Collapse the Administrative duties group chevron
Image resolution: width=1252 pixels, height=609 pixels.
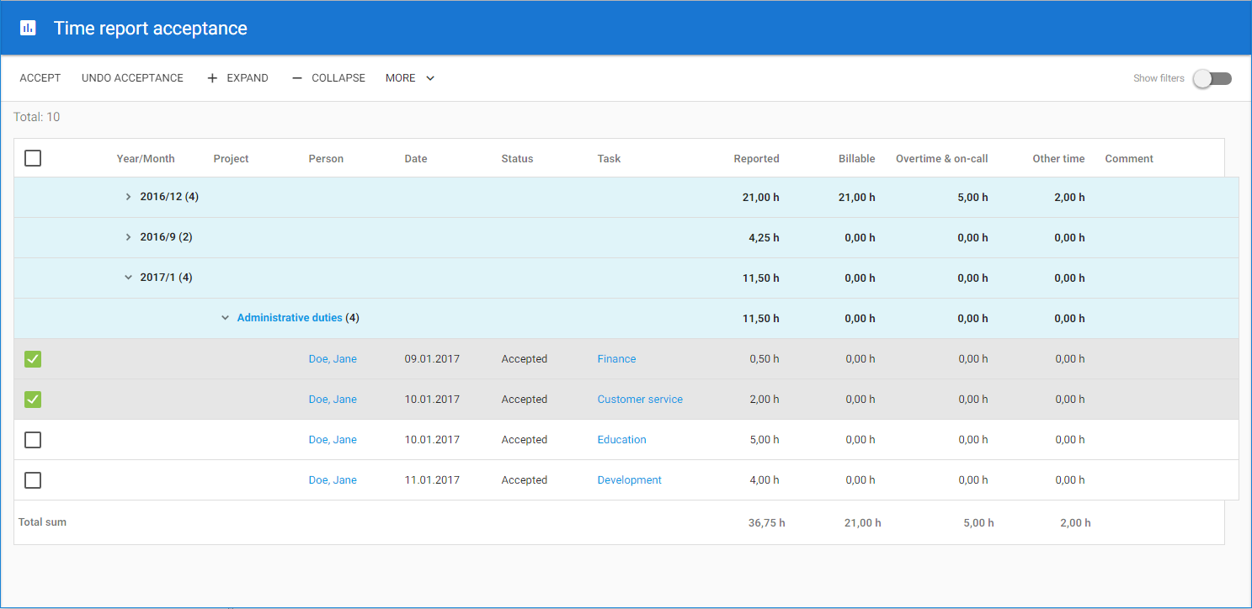225,318
